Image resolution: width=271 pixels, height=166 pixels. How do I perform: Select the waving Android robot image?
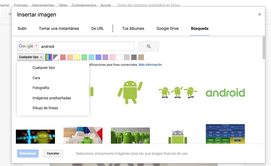pos(130,92)
